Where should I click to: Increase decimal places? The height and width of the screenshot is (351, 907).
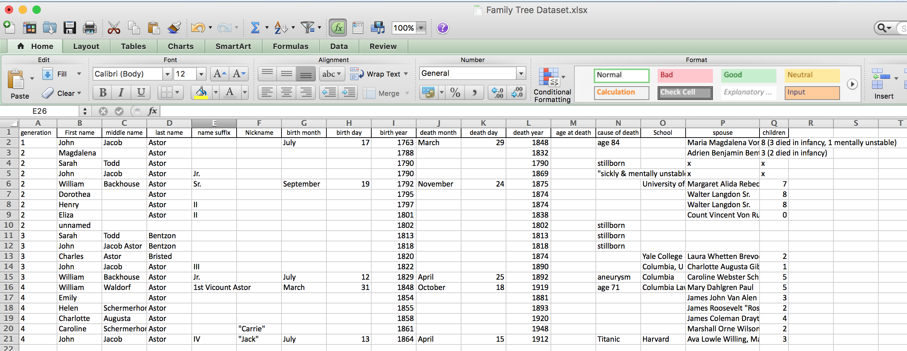(497, 93)
